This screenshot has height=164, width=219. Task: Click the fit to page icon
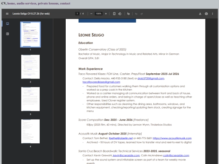(x=114, y=14)
